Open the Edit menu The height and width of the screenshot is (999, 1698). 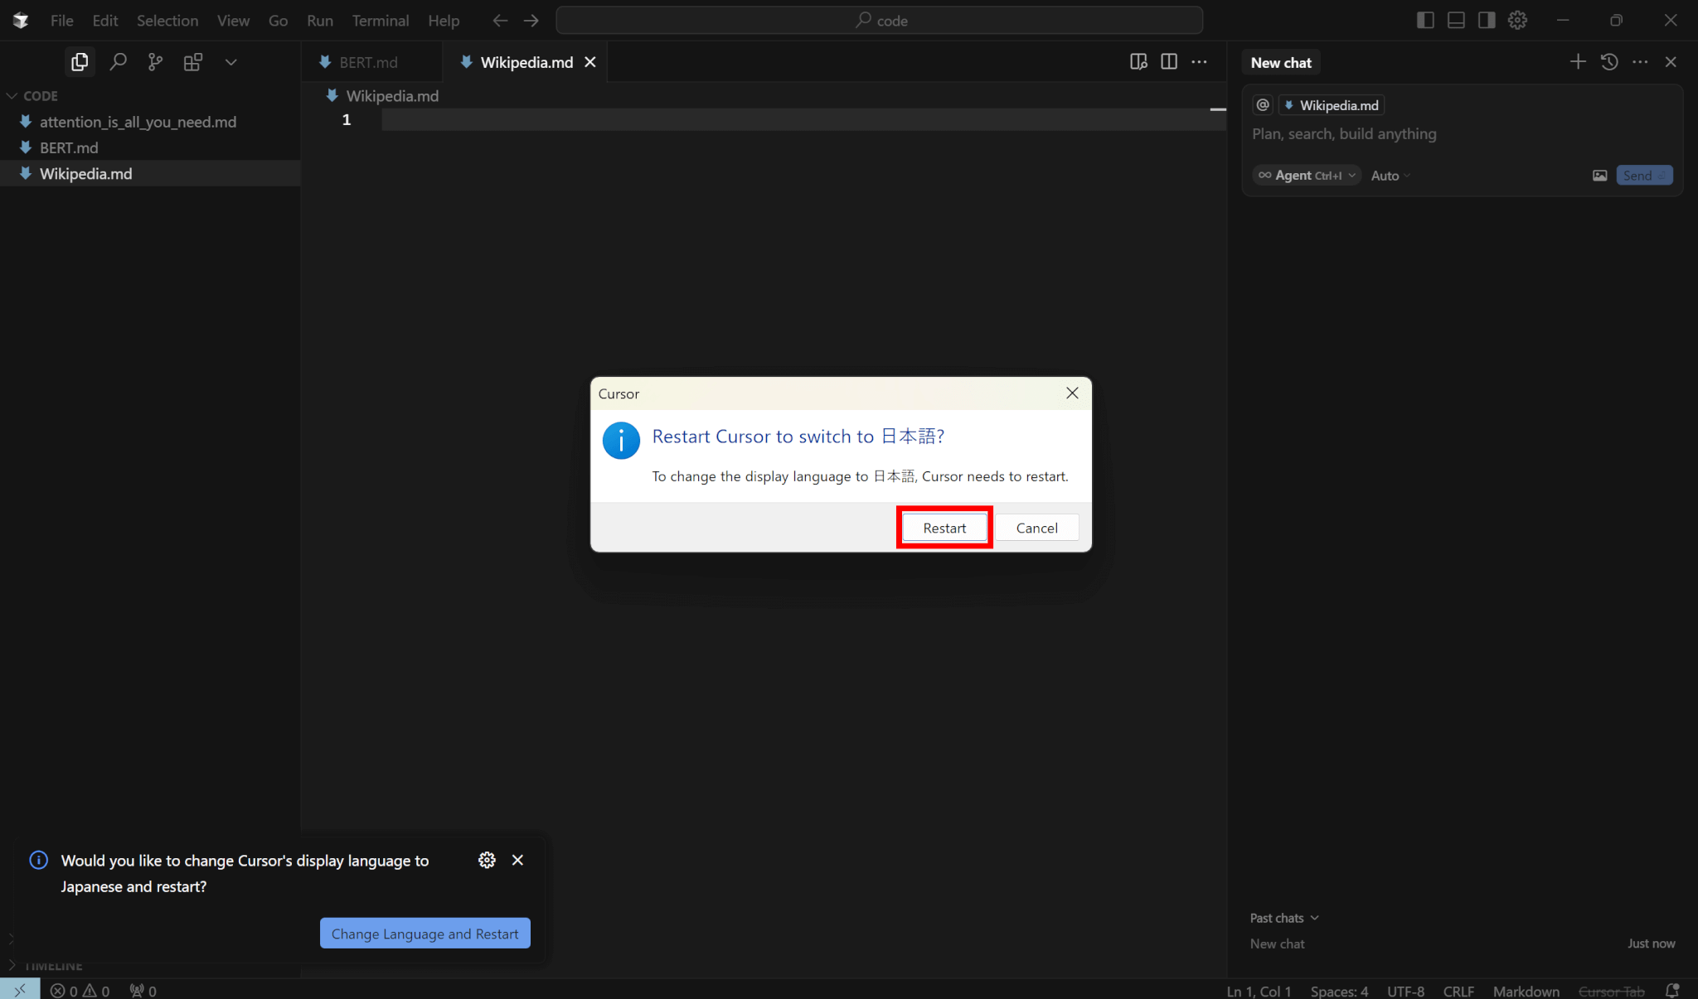tap(105, 21)
